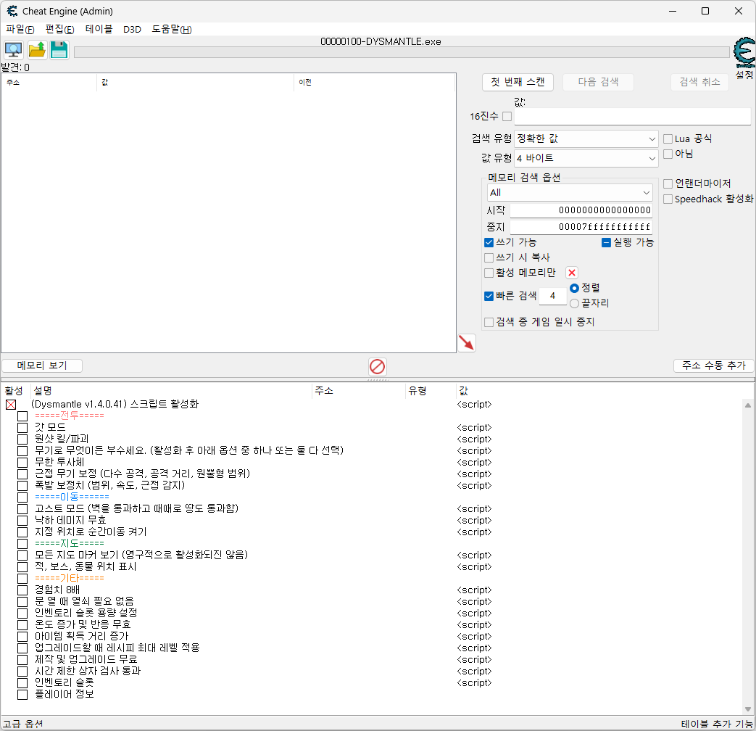Click the 첫 번째 스캔 button
The image size is (756, 731).
(x=518, y=82)
